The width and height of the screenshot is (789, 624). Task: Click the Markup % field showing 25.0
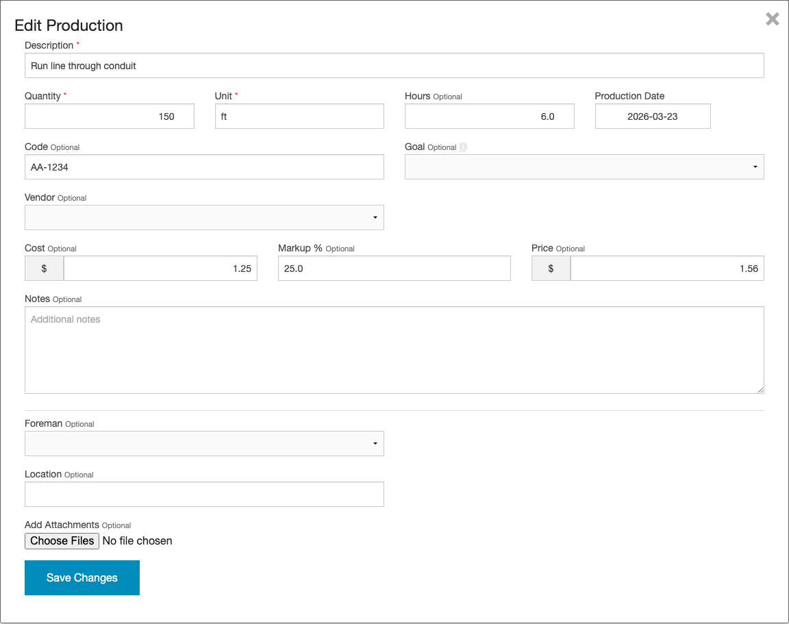tap(394, 268)
